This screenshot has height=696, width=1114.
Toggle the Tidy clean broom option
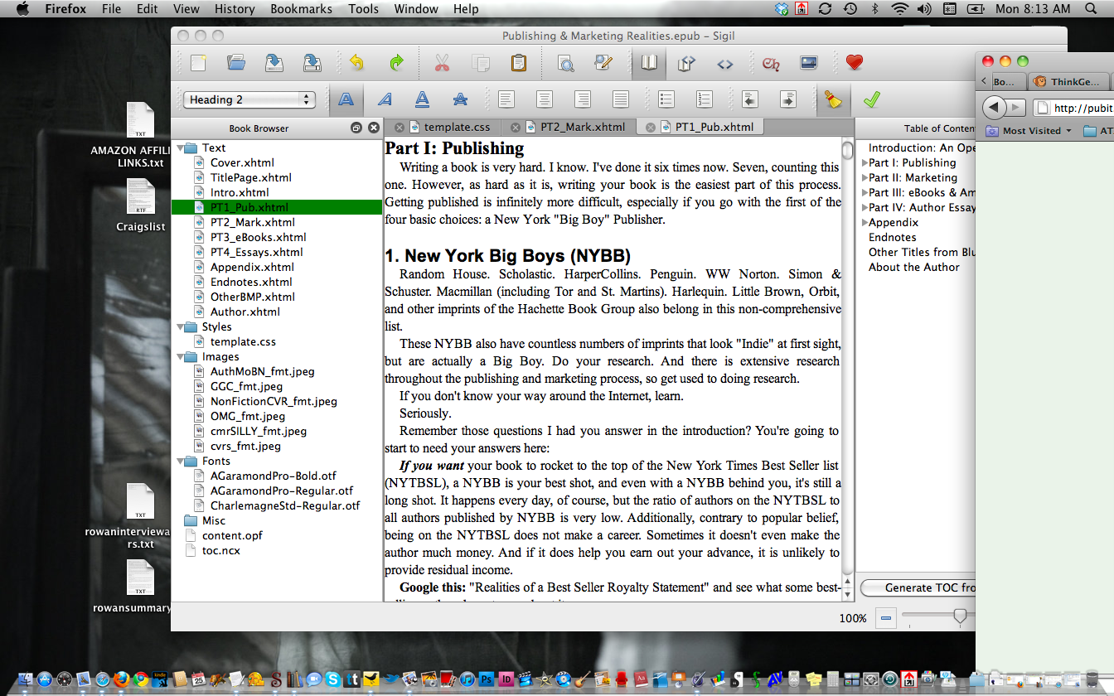tap(833, 99)
